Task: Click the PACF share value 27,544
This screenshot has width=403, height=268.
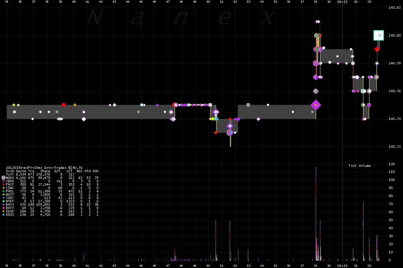Action: pyautogui.click(x=44, y=185)
